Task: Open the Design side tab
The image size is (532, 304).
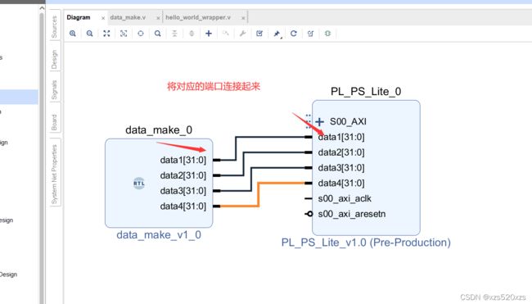Action: (x=55, y=59)
